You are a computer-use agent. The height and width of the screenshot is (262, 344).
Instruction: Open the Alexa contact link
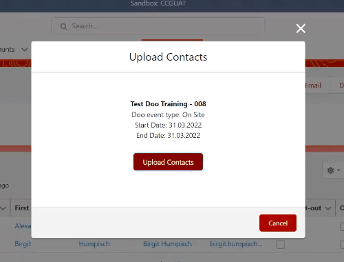point(23,225)
